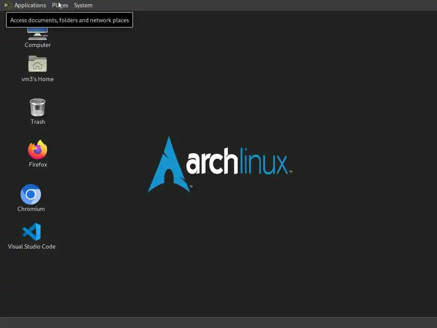Click the "Trash" label text
The image size is (437, 328).
click(x=38, y=122)
